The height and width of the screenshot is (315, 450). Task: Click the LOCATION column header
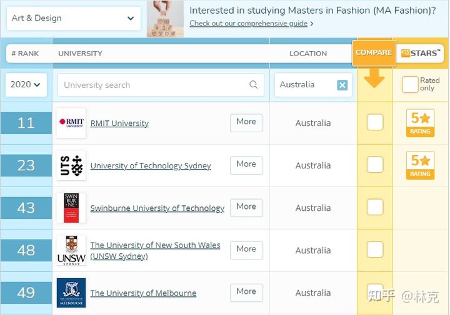(308, 54)
